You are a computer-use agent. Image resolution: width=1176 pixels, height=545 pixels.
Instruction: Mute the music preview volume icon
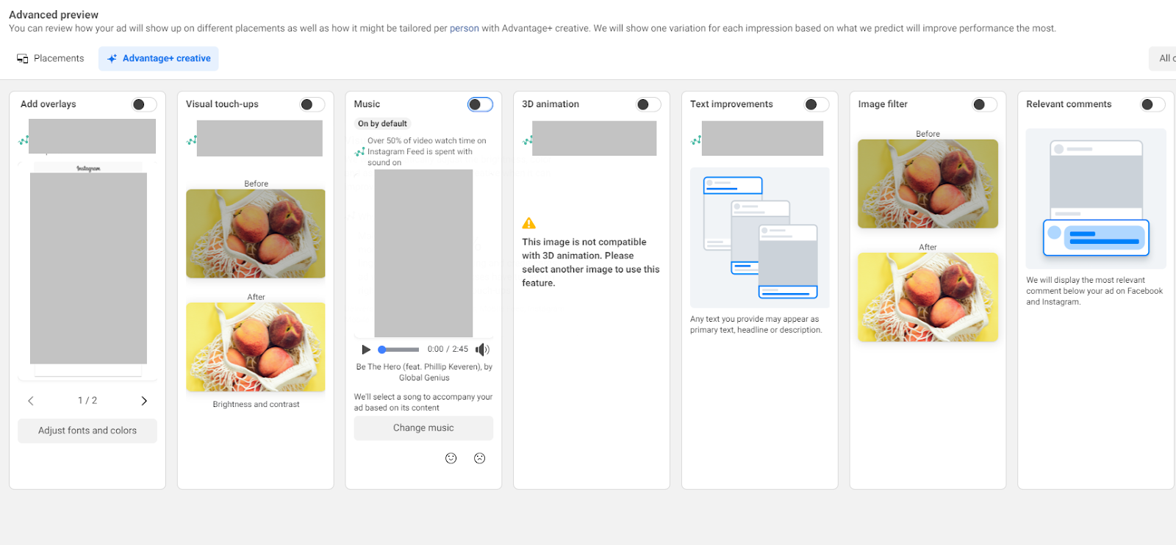coord(481,350)
